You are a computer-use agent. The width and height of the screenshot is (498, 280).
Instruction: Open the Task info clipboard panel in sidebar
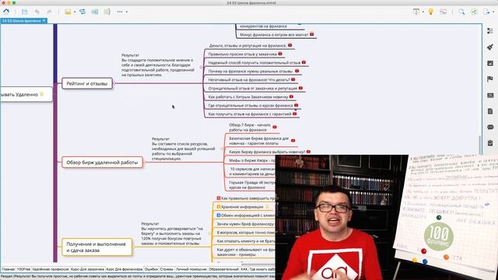tap(490, 143)
